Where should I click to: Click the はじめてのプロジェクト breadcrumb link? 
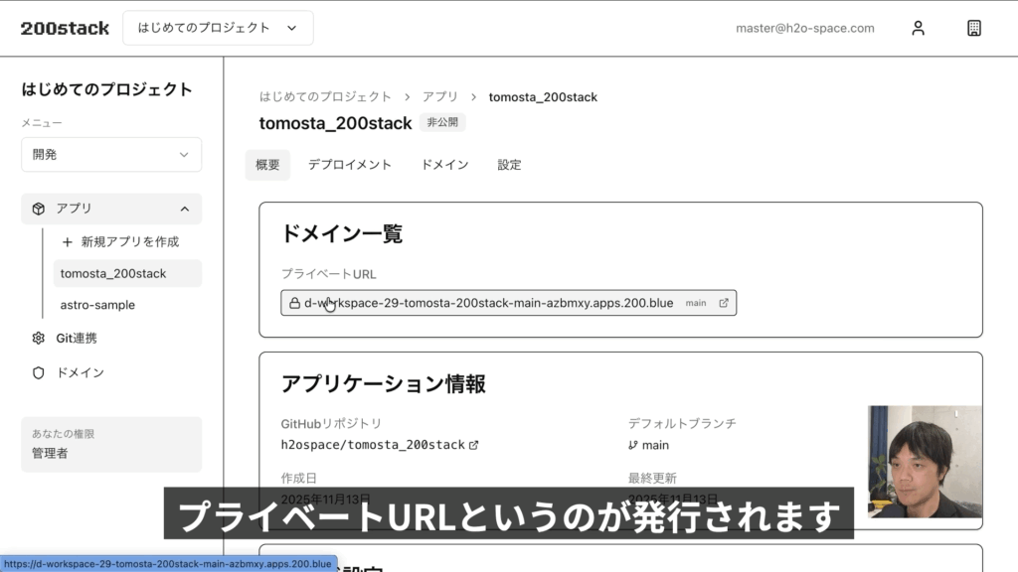(x=325, y=97)
